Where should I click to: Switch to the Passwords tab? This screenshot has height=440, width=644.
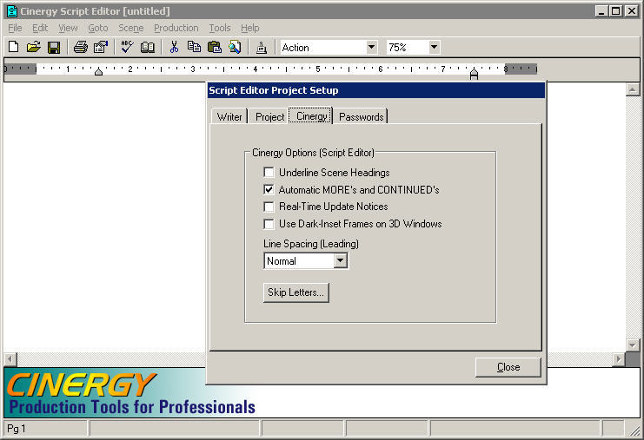click(361, 117)
